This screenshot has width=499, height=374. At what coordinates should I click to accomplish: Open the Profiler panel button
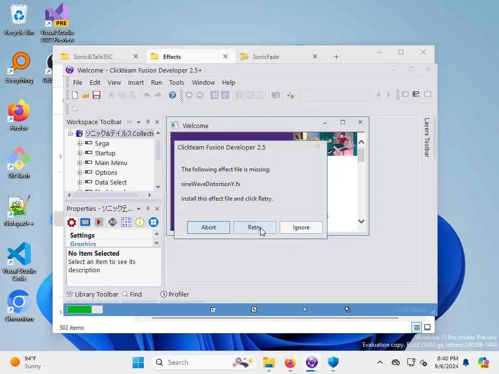[175, 295]
